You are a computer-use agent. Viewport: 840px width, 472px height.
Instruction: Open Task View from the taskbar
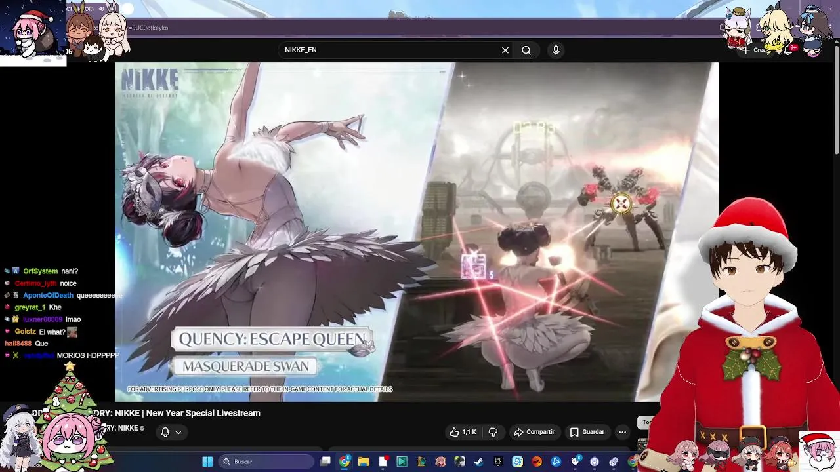325,462
